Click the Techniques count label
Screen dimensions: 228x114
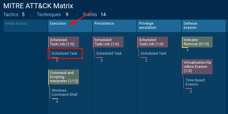[x=49, y=14]
